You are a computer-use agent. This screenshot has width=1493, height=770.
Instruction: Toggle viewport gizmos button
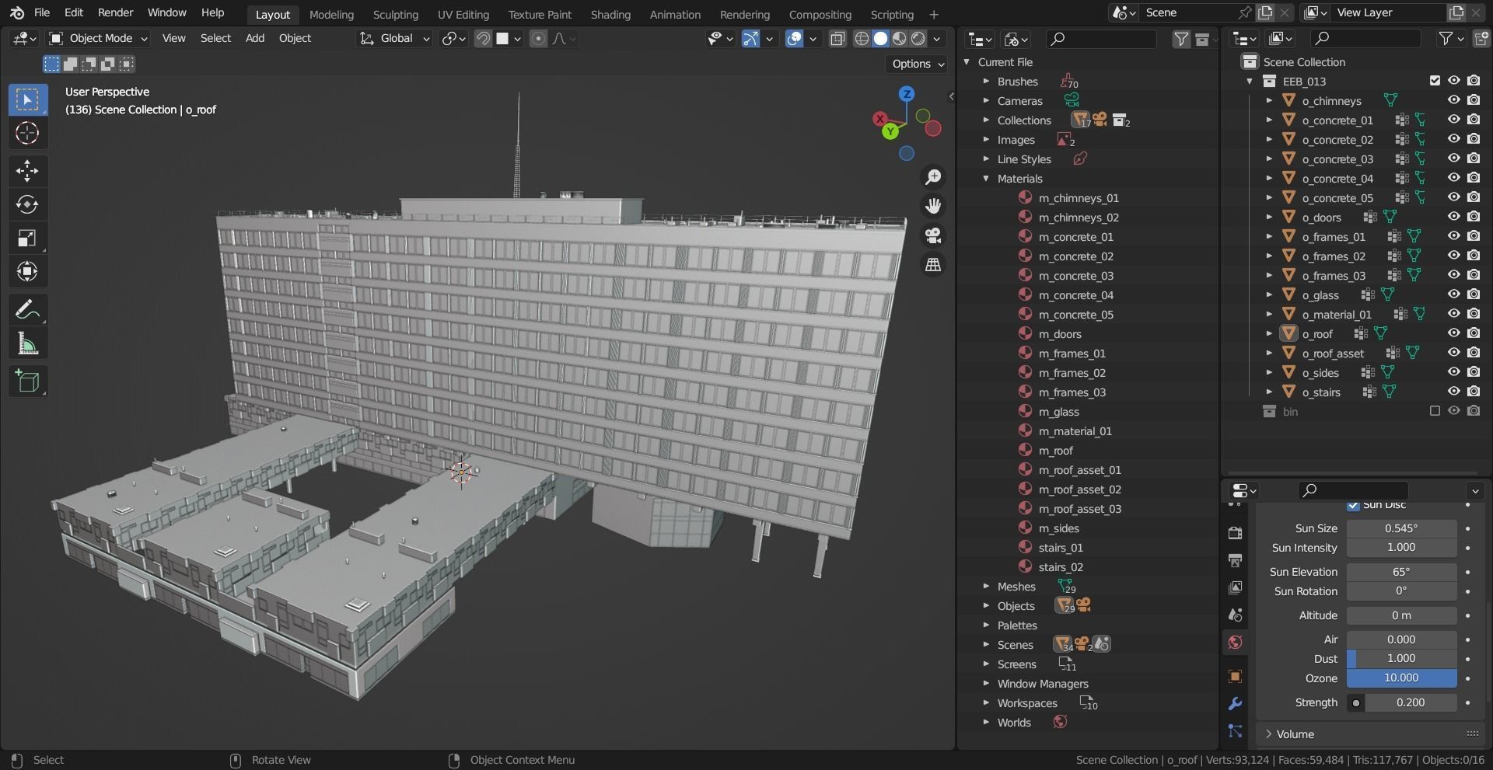point(750,39)
